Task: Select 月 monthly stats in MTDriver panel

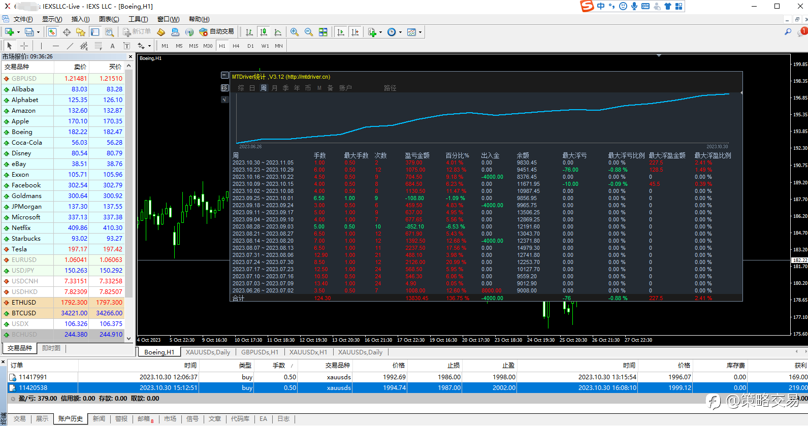Action: [x=275, y=88]
